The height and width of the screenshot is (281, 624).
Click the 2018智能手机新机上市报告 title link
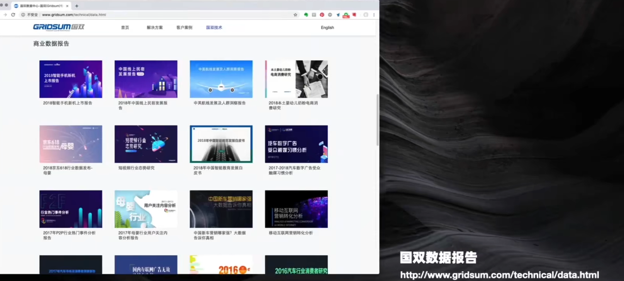pyautogui.click(x=68, y=103)
